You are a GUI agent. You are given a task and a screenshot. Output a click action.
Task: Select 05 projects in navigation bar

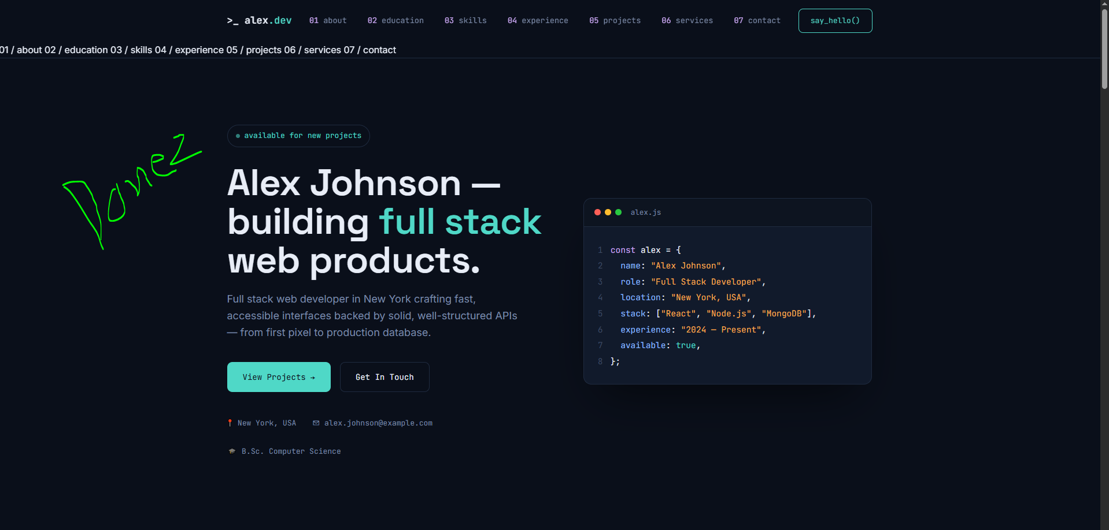click(615, 21)
